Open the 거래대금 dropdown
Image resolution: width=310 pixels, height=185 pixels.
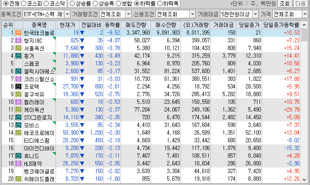coord(255,14)
